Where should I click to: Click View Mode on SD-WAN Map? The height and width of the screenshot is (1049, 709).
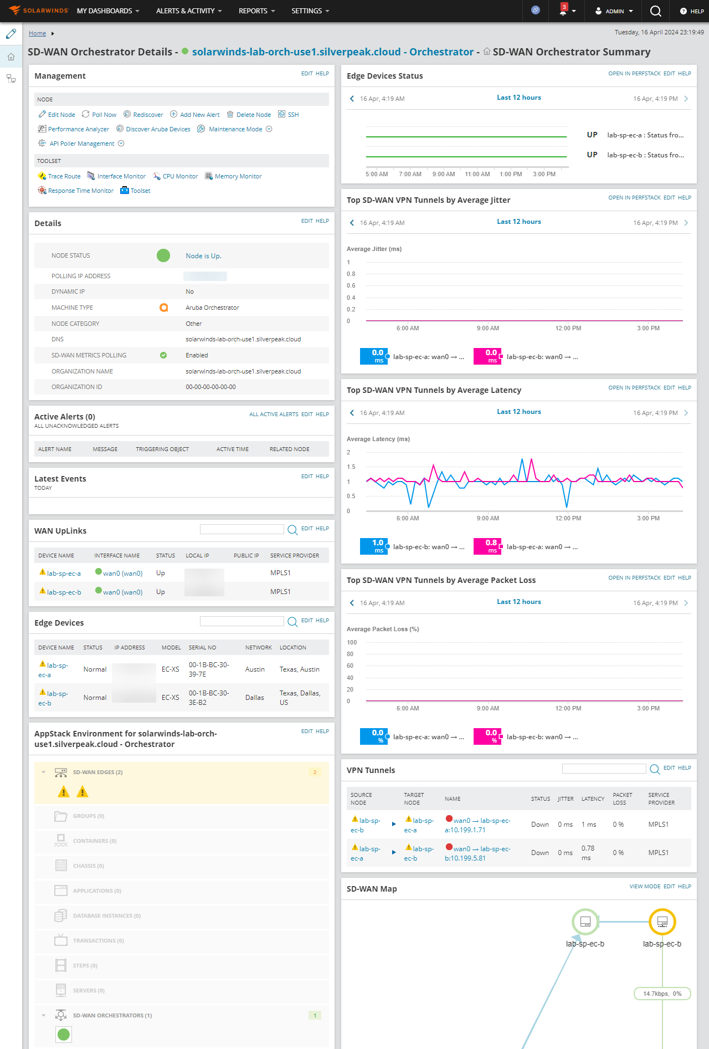(645, 886)
